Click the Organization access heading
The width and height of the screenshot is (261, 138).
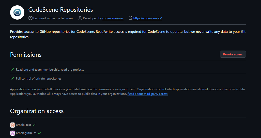37,111
